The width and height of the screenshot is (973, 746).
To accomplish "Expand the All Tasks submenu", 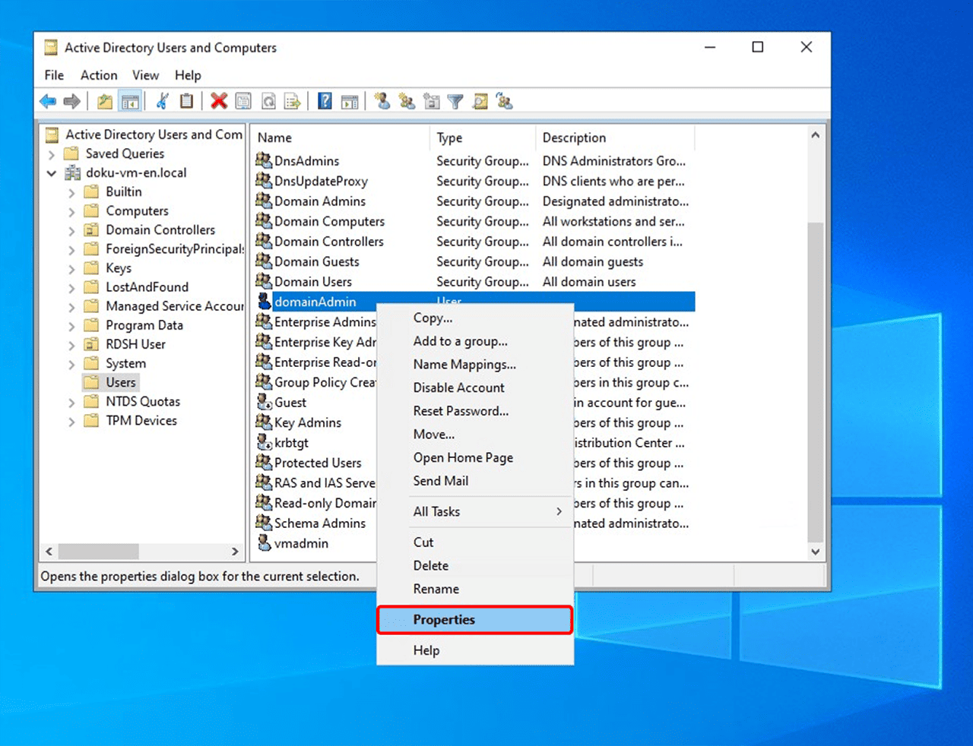I will click(x=486, y=511).
